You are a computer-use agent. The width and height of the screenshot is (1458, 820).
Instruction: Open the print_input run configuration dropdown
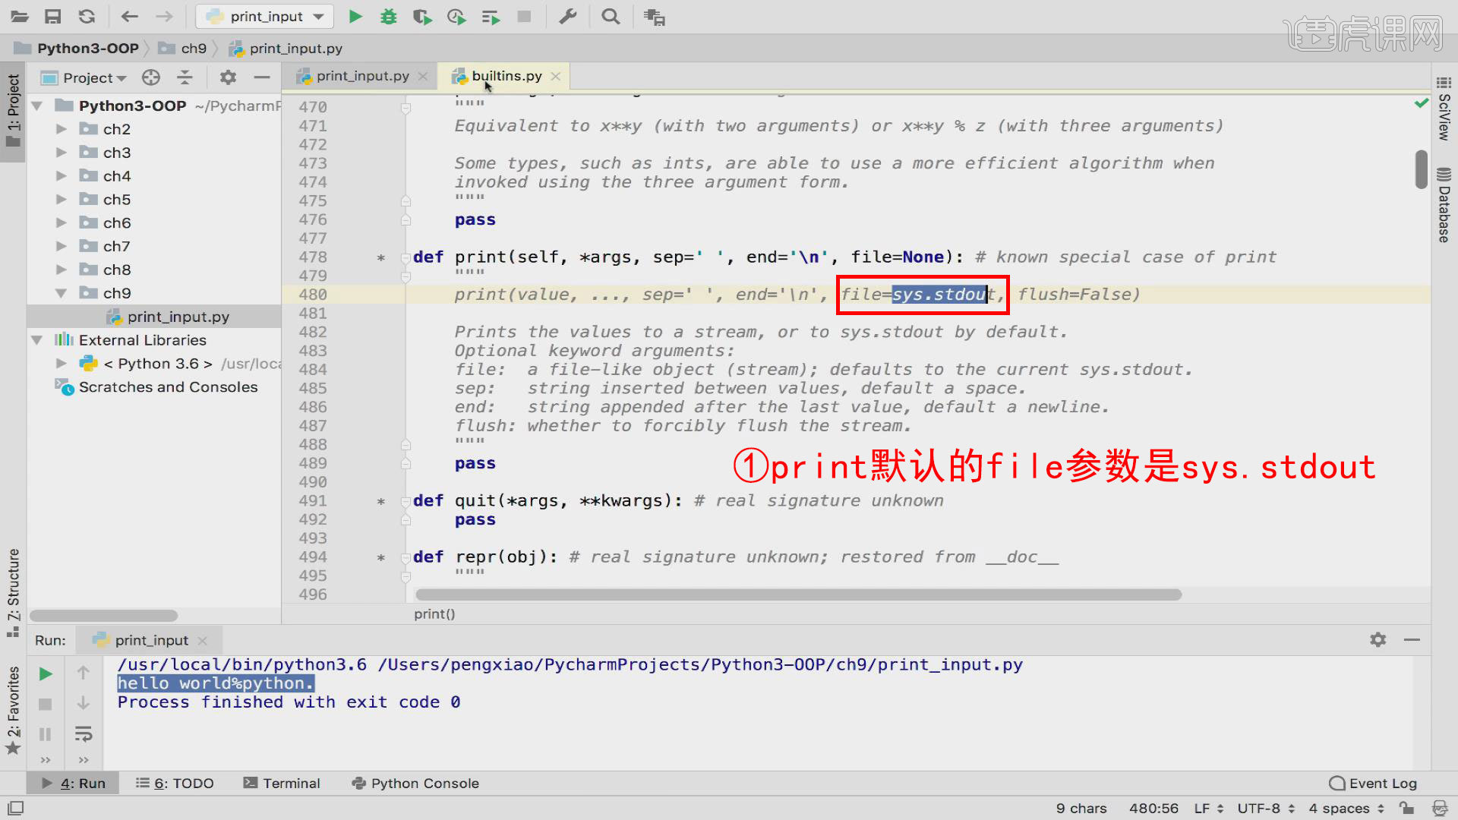[x=266, y=16]
